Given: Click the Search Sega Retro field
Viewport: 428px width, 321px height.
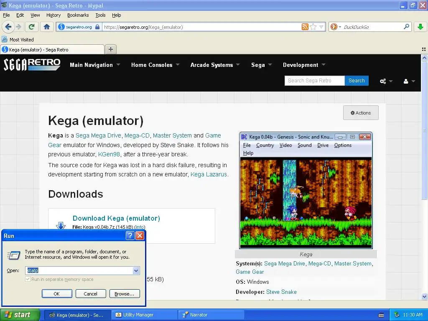Looking at the screenshot, I should (x=314, y=81).
